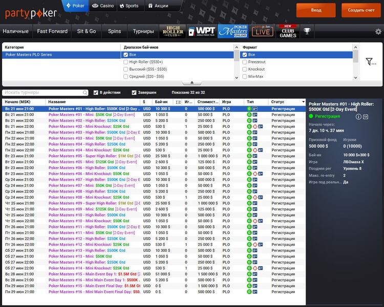This screenshot has width=384, height=307.
Task: Click the add-to-calendar icon in details panel
Action: click(366, 117)
